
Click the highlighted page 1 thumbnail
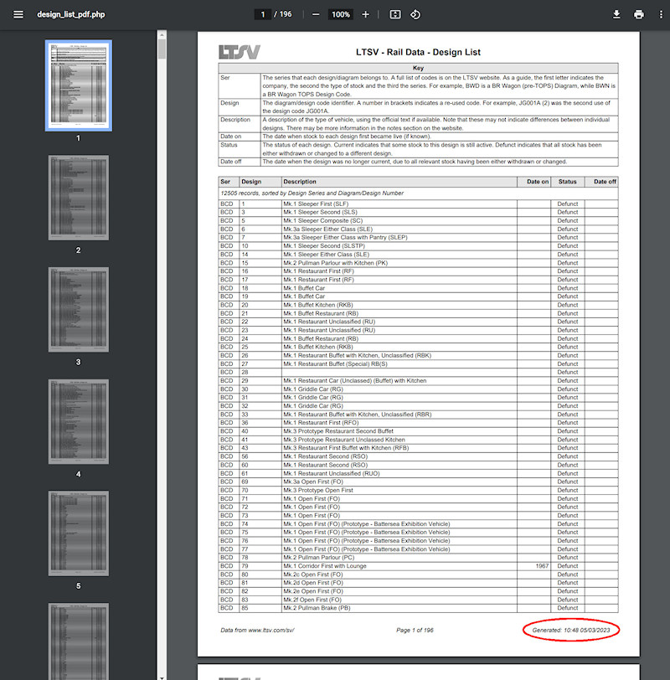77,85
